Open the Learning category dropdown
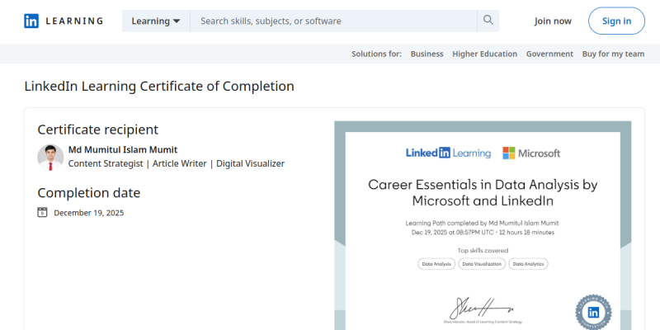 click(156, 21)
